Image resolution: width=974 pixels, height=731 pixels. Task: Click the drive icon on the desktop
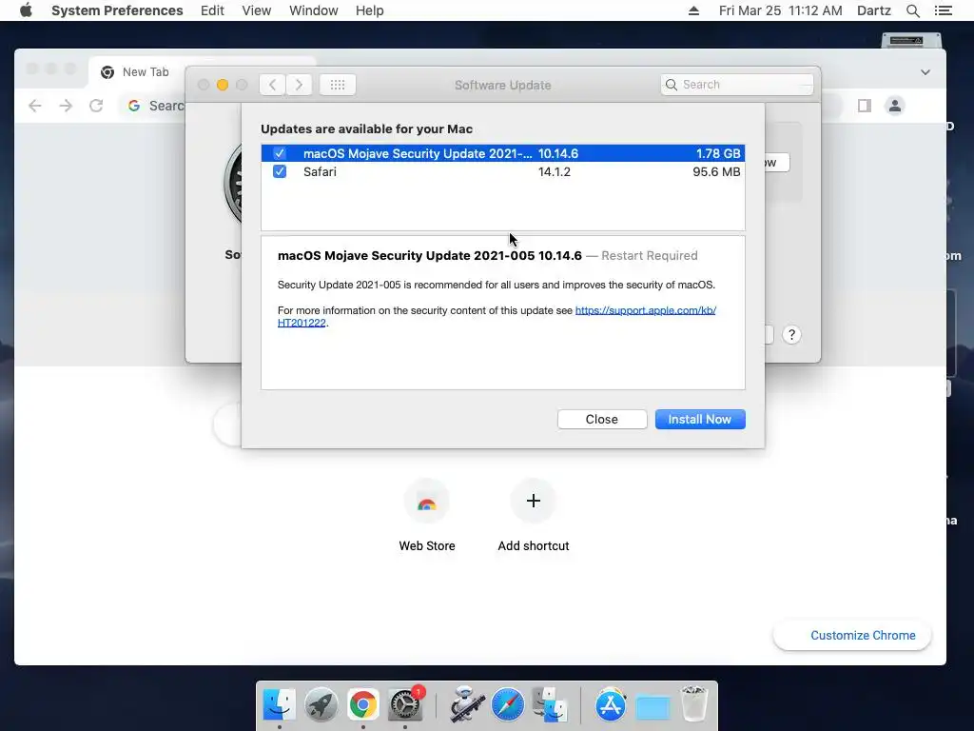tap(911, 41)
